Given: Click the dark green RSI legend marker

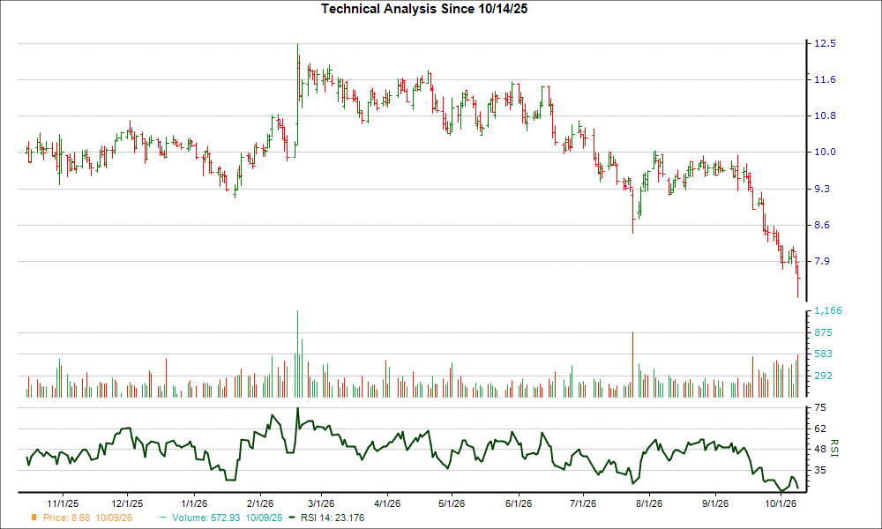Looking at the screenshot, I should [x=291, y=518].
